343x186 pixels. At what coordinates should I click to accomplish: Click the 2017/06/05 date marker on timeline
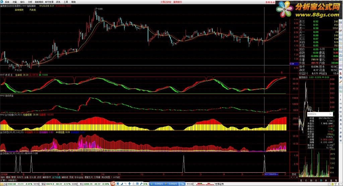[x=271, y=174]
